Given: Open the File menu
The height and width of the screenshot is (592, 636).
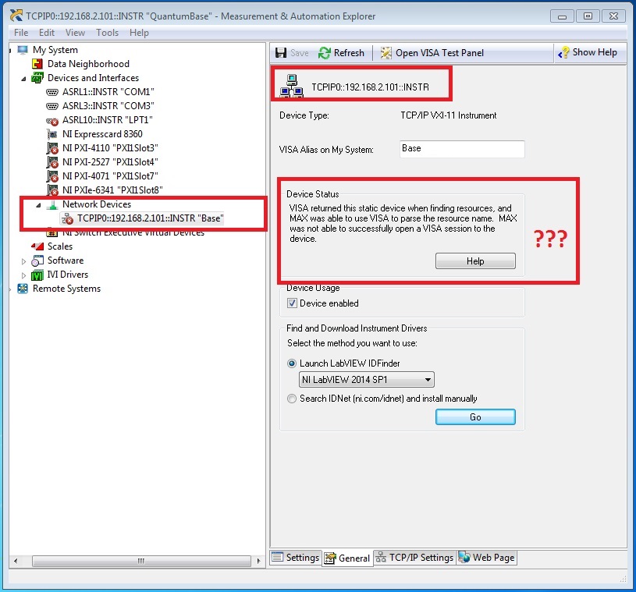Looking at the screenshot, I should point(21,33).
